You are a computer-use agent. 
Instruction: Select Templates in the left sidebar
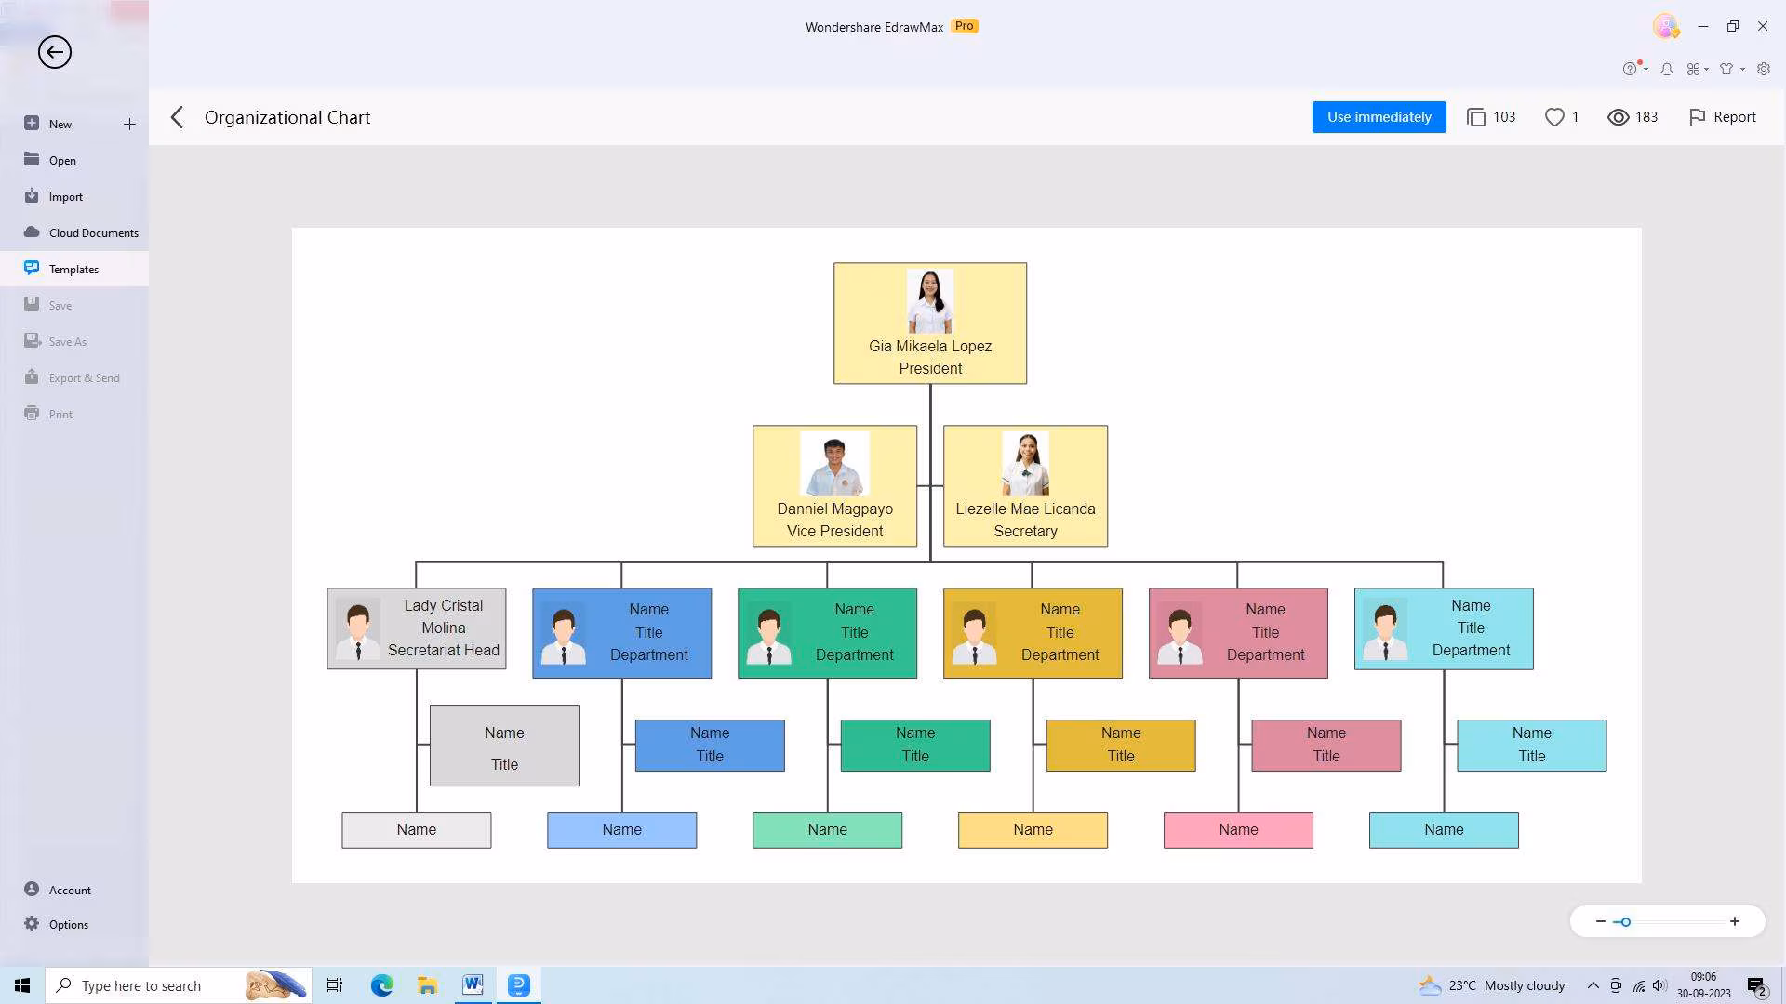[73, 269]
